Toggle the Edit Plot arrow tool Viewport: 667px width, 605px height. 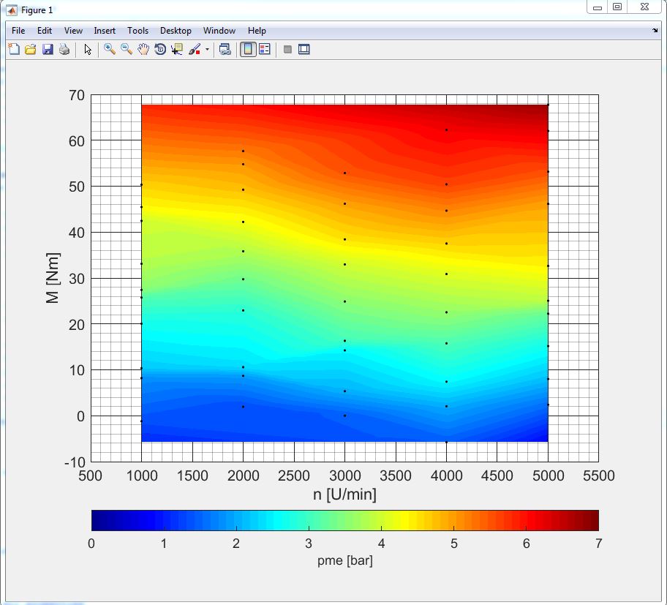click(x=88, y=50)
